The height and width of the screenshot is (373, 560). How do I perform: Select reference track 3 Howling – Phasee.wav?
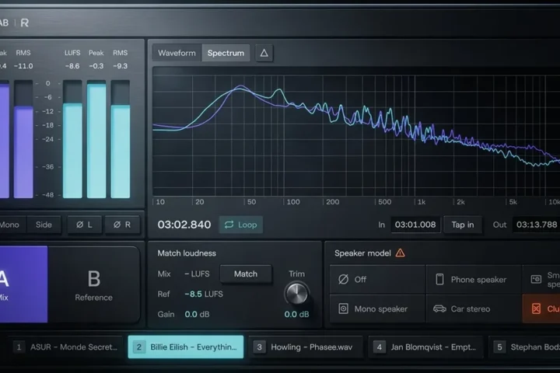click(306, 347)
